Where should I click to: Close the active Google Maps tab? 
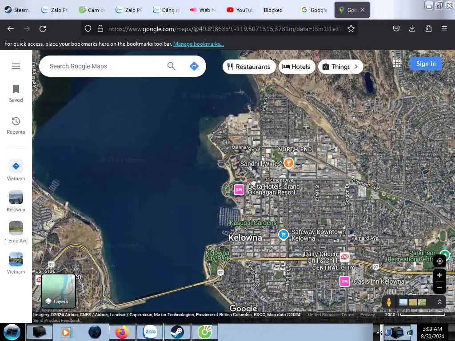363,10
